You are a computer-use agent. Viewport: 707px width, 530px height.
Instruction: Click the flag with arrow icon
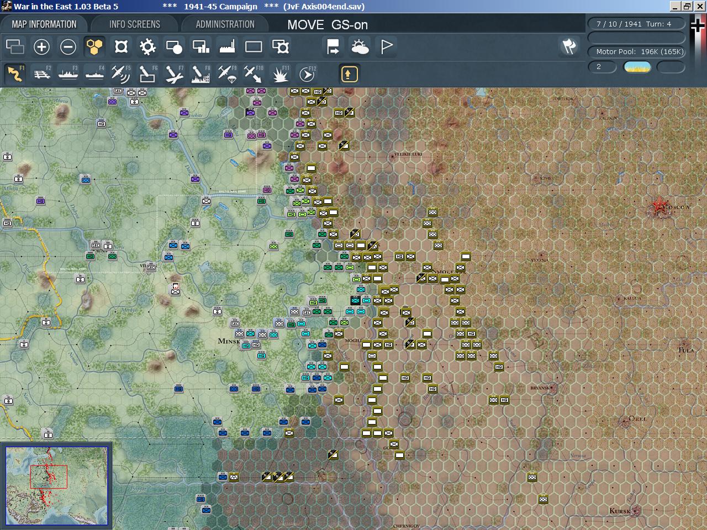(333, 47)
